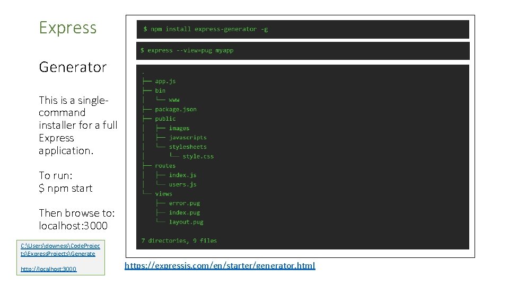Viewport: 509px width, 286px height.
Task: Click the Generator heading
Action: point(73,67)
